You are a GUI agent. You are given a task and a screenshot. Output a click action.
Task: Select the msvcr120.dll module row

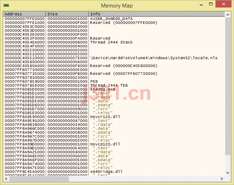point(114,117)
